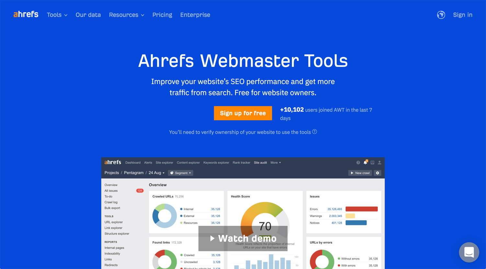
Task: Open Structure explorer in the sidebar
Action: (x=117, y=234)
